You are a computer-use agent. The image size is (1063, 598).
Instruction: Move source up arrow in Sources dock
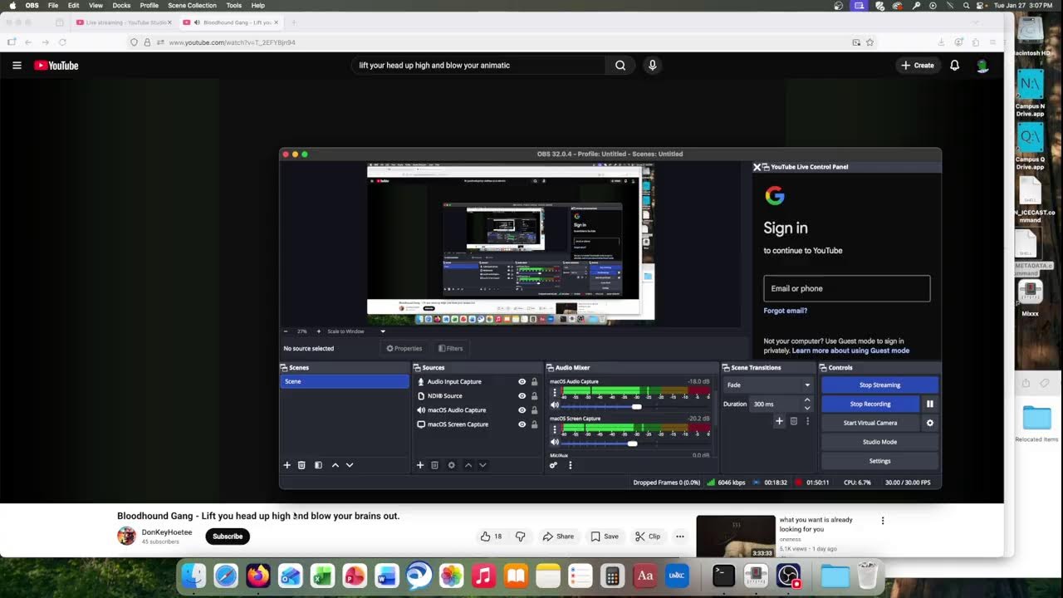coord(468,465)
